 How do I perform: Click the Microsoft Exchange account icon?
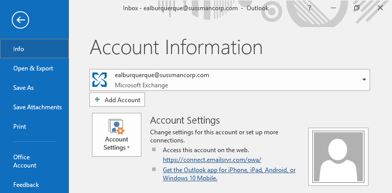(100, 80)
